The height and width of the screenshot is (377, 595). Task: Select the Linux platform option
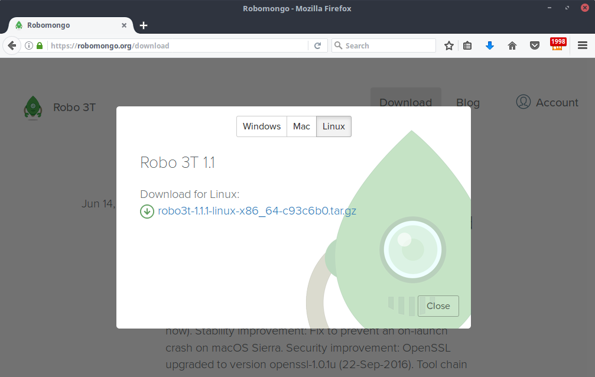pyautogui.click(x=334, y=126)
